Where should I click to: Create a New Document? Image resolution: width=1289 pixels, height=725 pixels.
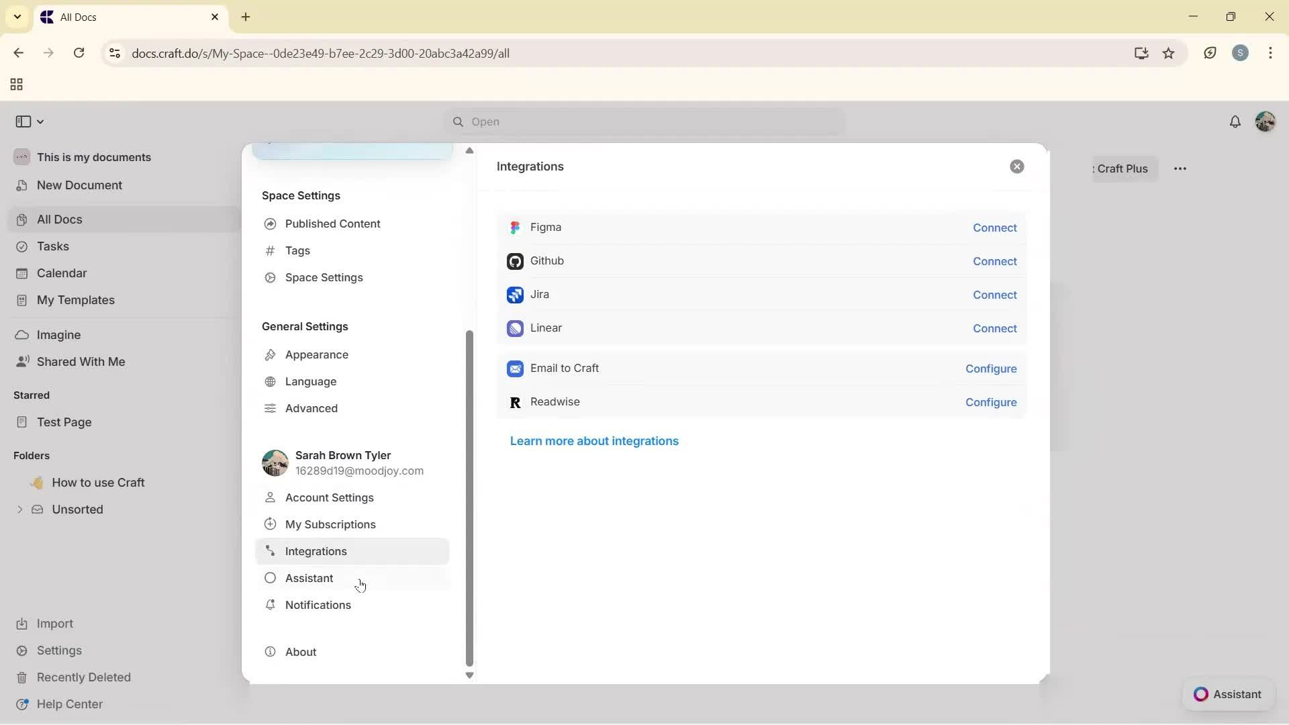(79, 185)
